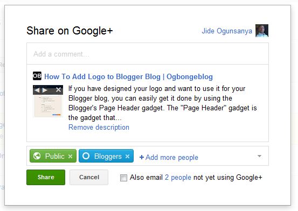Click the next image arrow on thumbnail

tap(45, 90)
